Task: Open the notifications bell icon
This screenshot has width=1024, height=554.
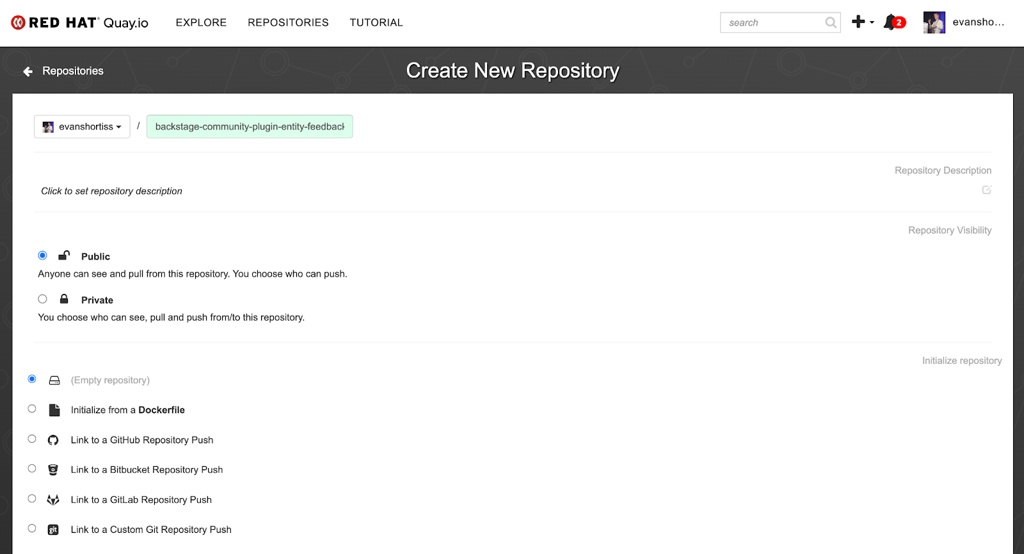Action: click(890, 22)
